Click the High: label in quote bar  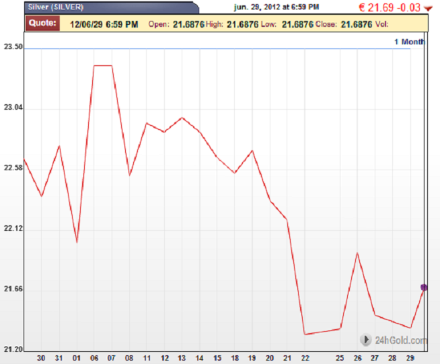coord(215,24)
